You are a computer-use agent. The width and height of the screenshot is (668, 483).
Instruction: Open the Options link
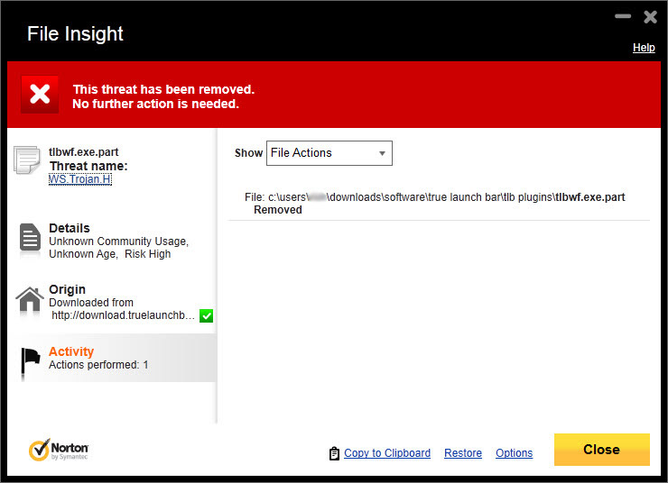tap(515, 453)
